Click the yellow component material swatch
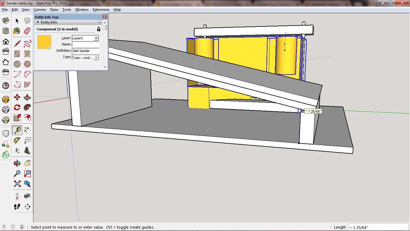This screenshot has width=410, height=231. 44,42
